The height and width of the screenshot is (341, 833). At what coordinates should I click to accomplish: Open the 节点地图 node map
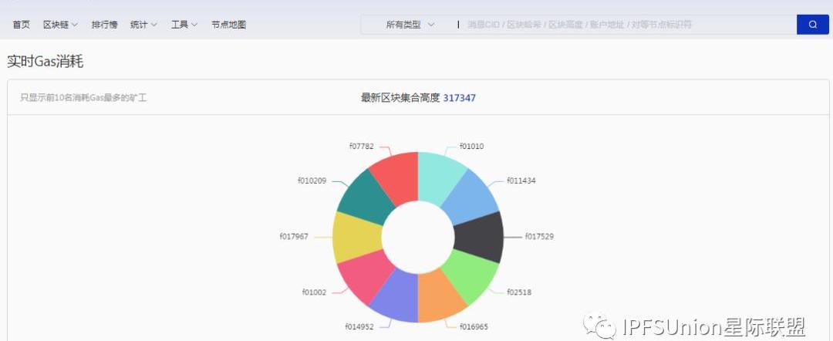point(228,25)
